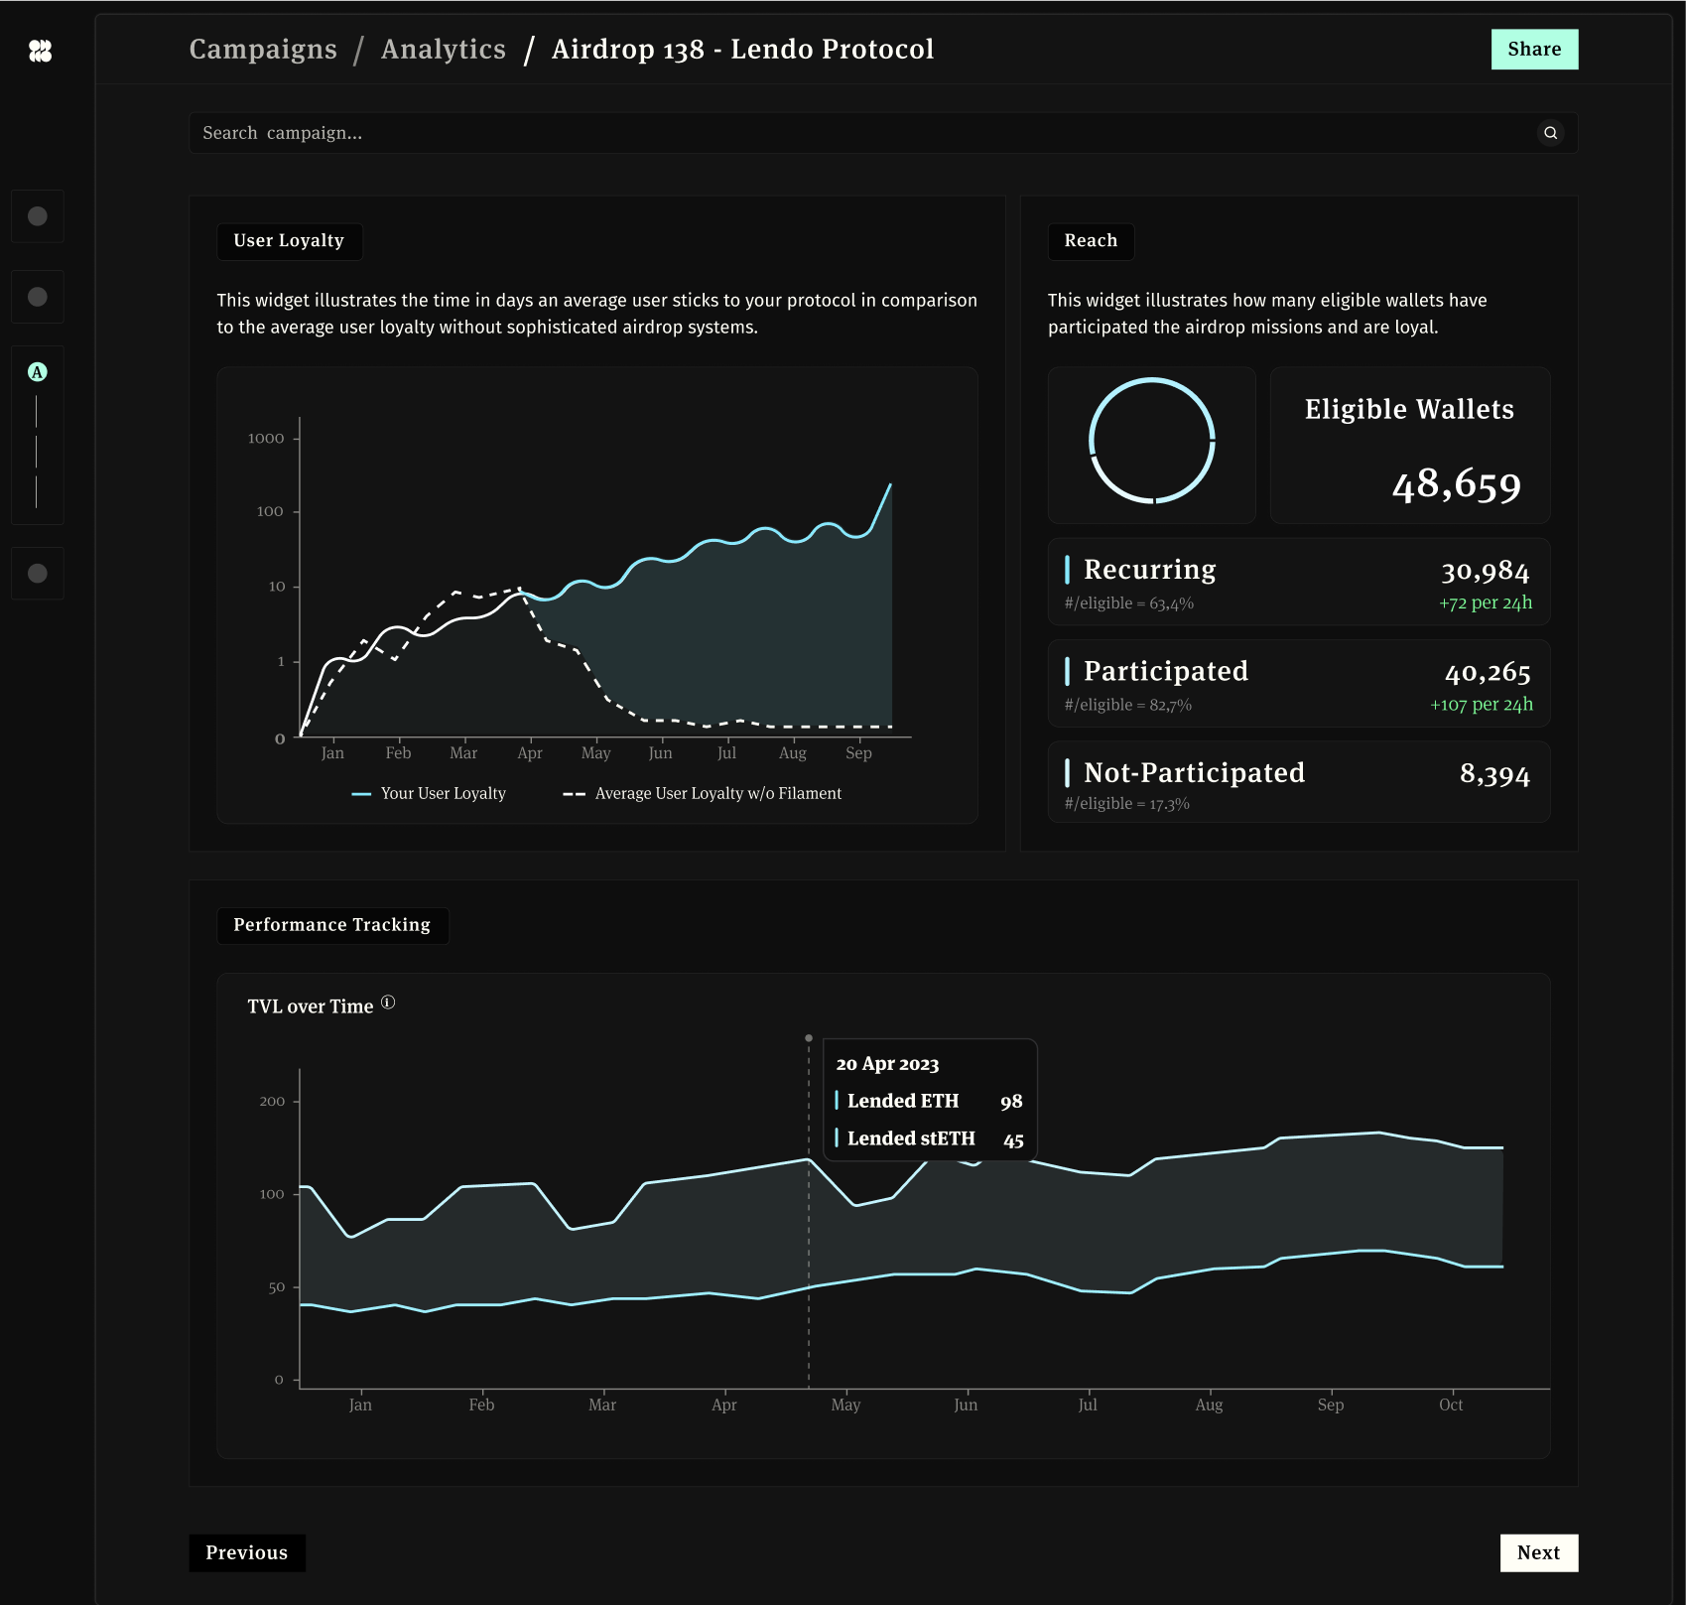Image resolution: width=1686 pixels, height=1605 pixels.
Task: Toggle the Lended stETH series in the tooltip
Action: click(x=911, y=1137)
